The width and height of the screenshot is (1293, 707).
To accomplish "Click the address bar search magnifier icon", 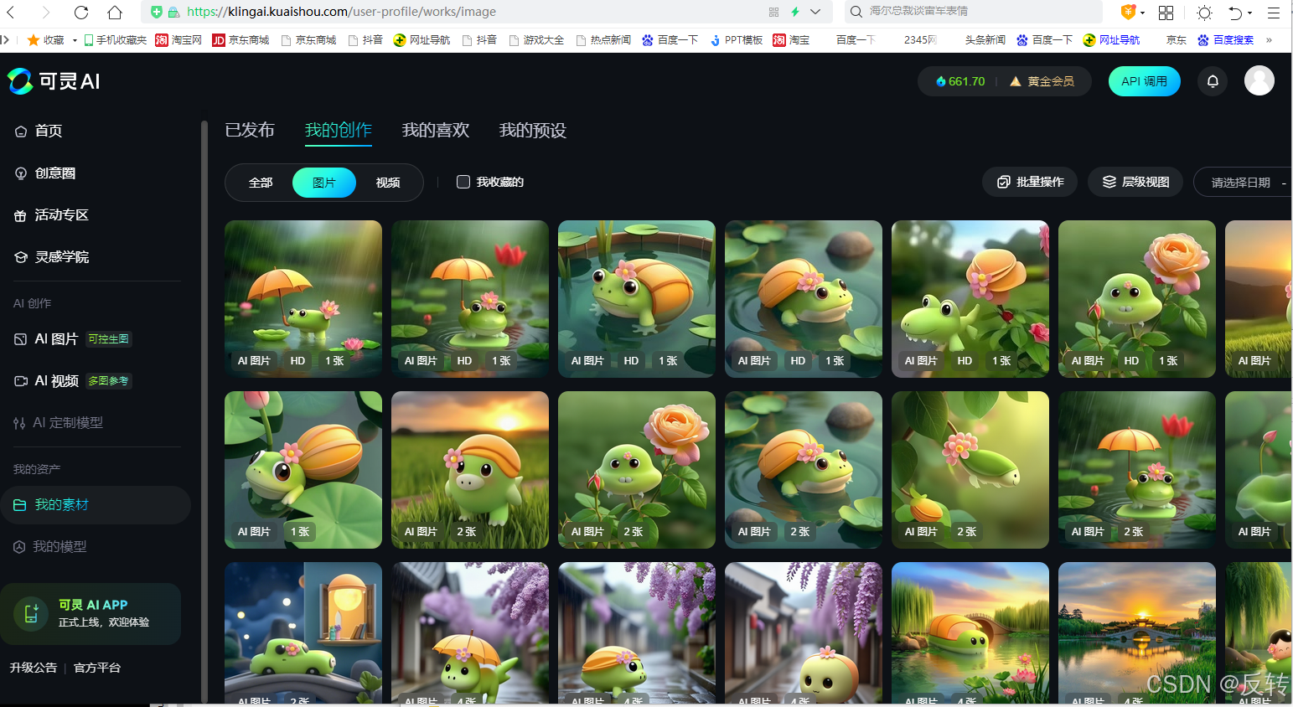I will [856, 12].
